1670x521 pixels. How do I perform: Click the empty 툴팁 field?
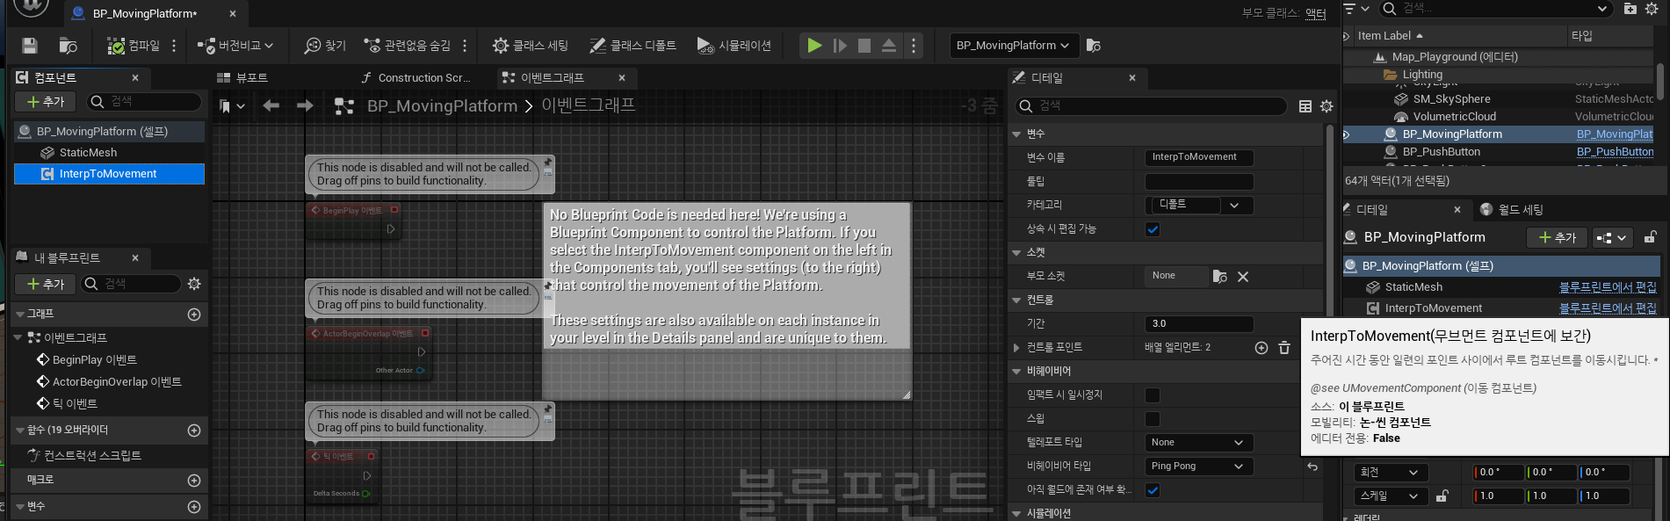tap(1198, 182)
